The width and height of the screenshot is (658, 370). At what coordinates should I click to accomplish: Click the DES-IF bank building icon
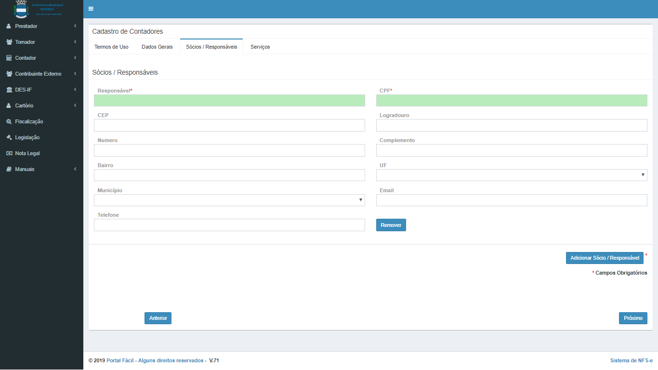9,90
